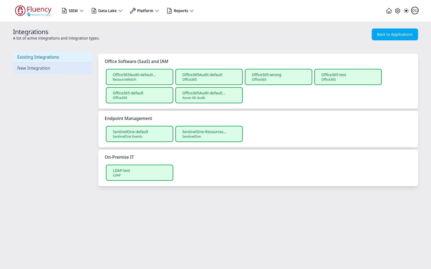Click the Fluency logo
The image size is (431, 269).
(33, 11)
